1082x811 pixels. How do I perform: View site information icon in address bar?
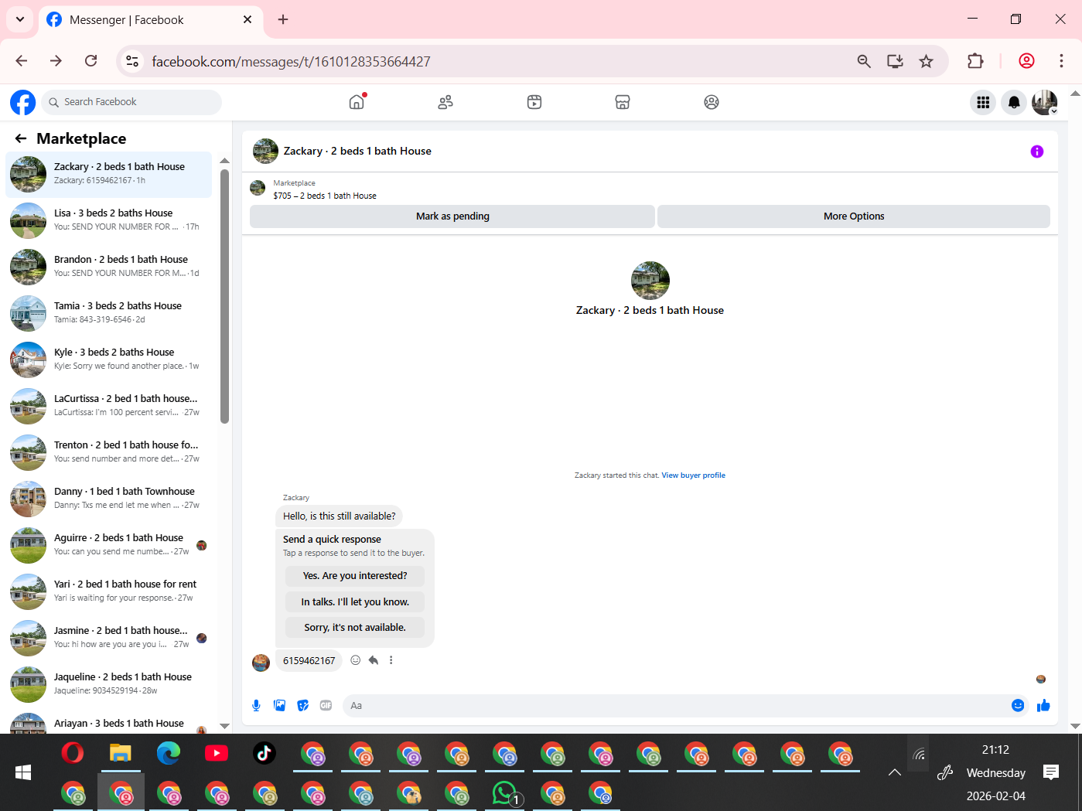(132, 61)
